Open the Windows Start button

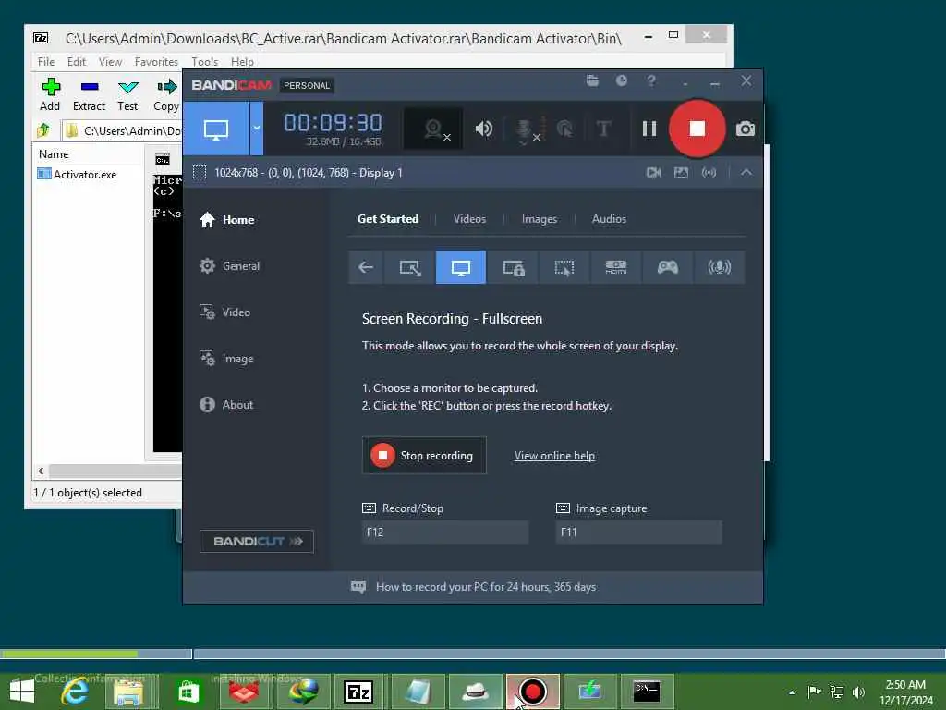pos(22,692)
